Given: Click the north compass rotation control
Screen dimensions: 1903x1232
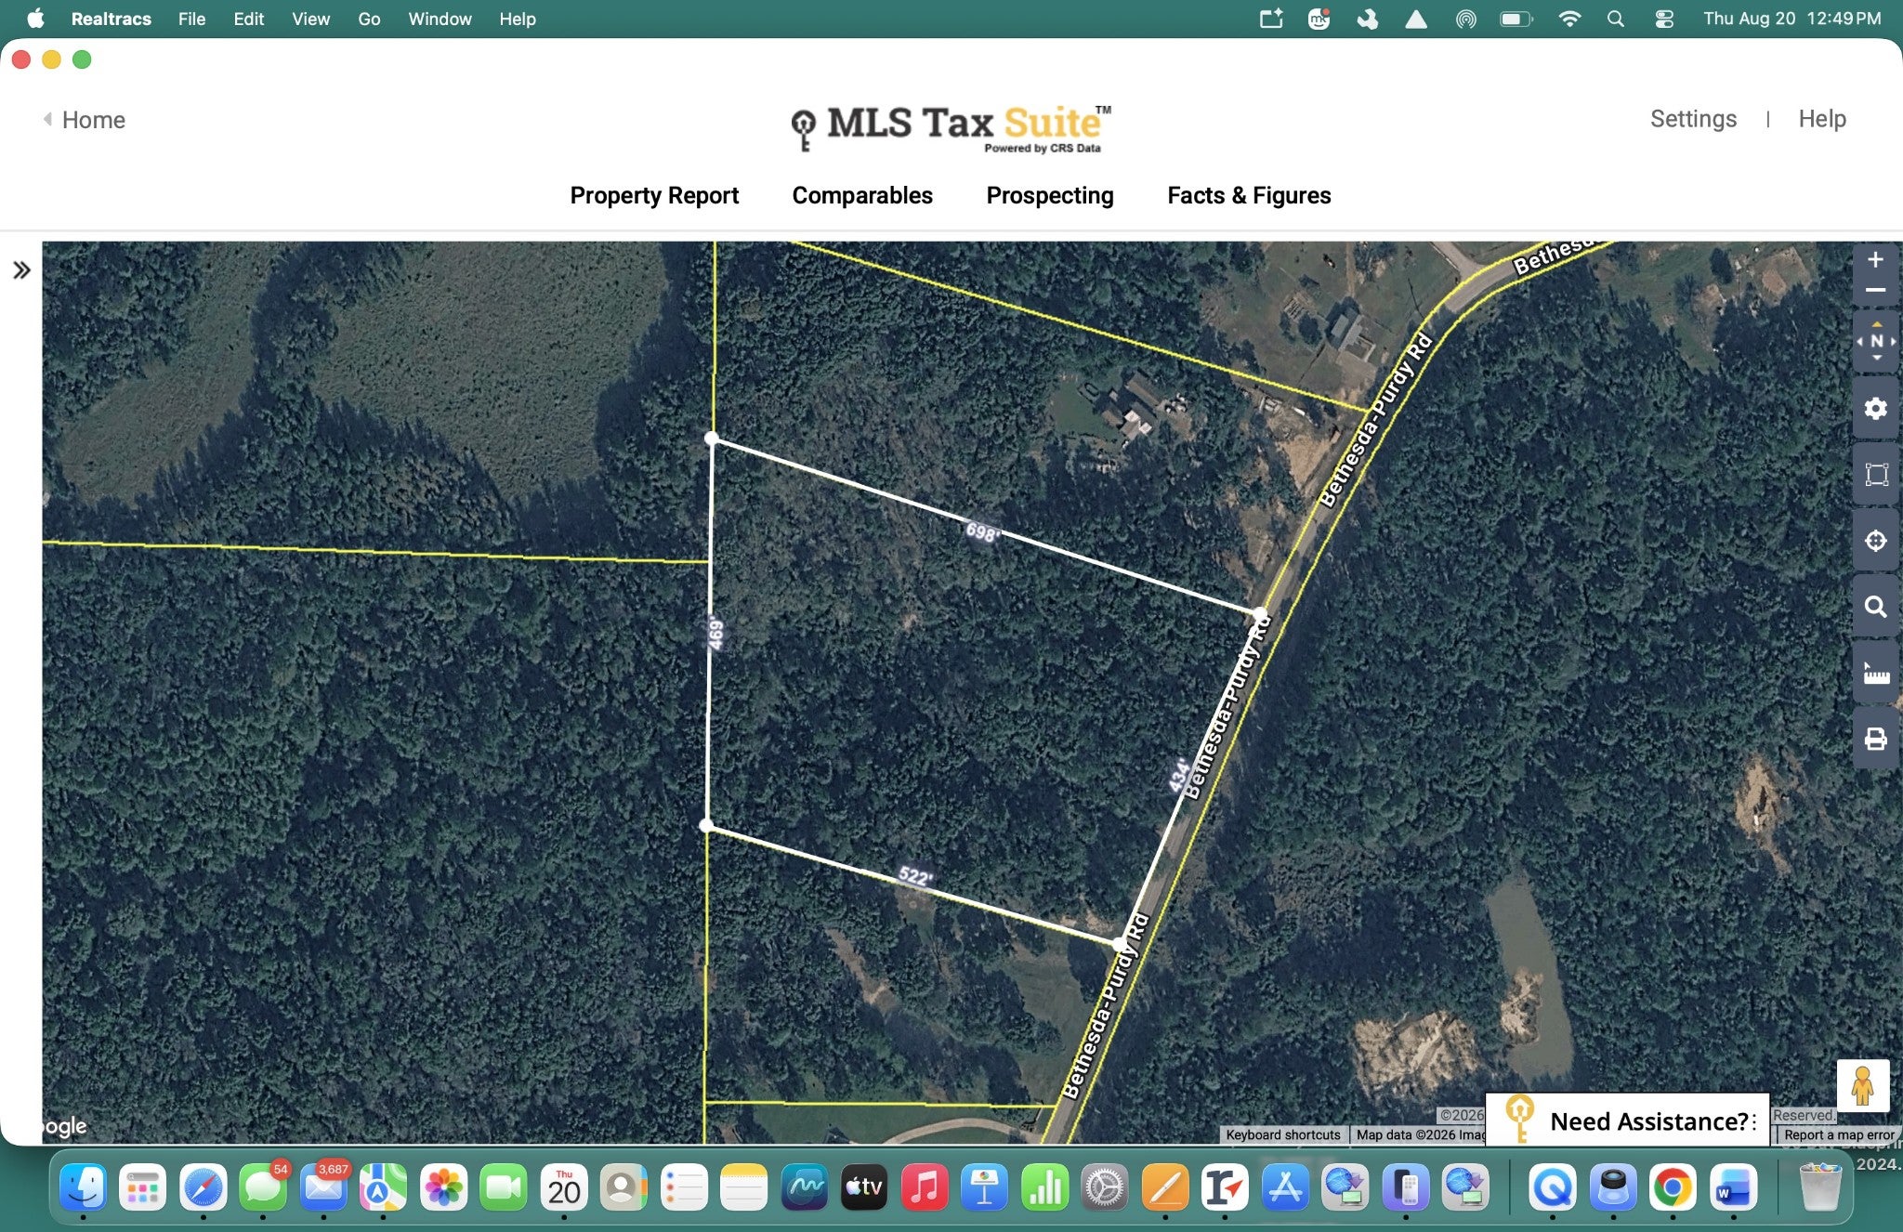Looking at the screenshot, I should 1876,341.
